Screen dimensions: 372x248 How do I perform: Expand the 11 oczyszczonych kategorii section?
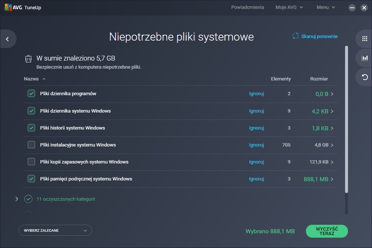[x=17, y=199]
